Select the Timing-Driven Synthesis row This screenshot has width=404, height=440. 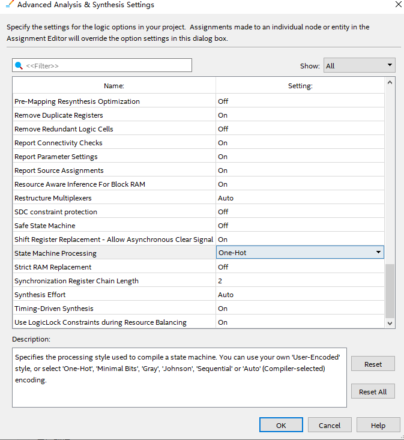click(114, 309)
